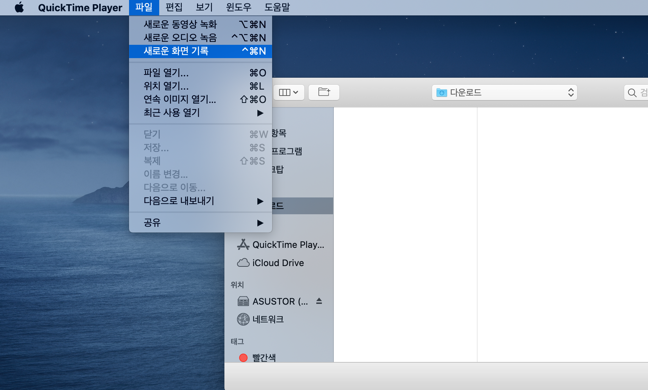
Task: Expand the 공유 submenu
Action: tap(201, 223)
